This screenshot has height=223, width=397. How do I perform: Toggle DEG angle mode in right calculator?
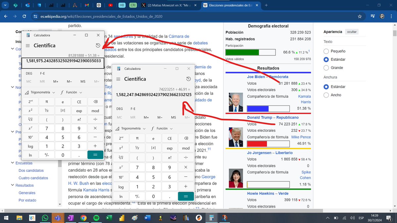[x=119, y=109]
